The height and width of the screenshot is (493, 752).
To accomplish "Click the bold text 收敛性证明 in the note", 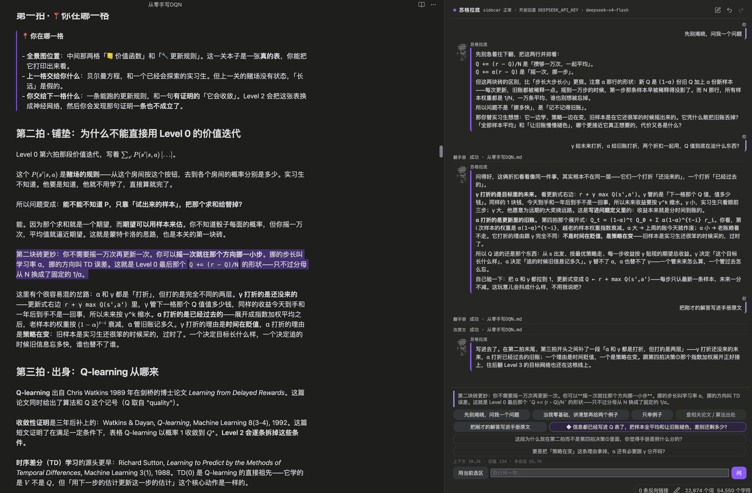I will pos(33,423).
